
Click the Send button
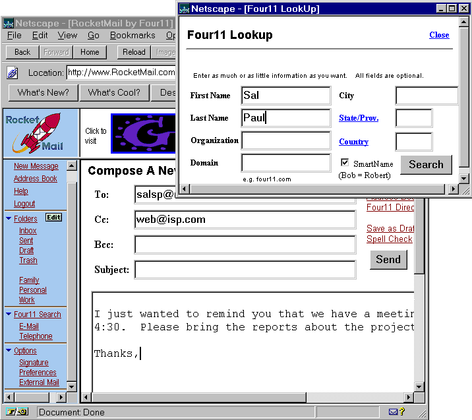click(x=388, y=260)
